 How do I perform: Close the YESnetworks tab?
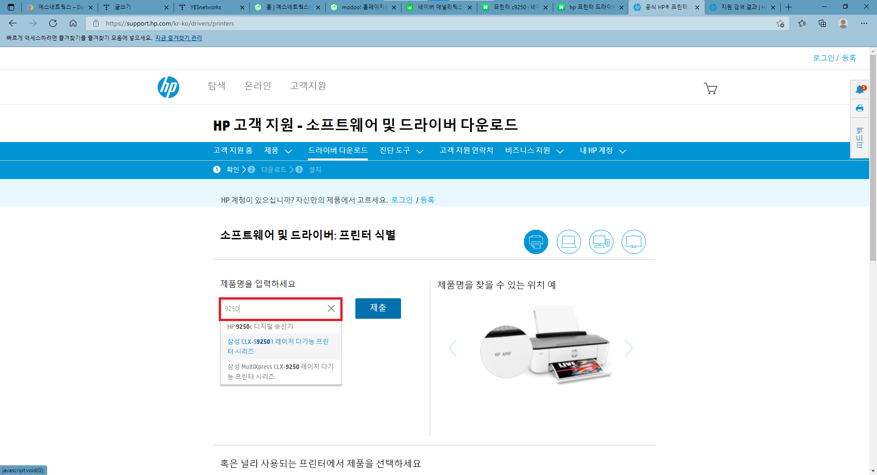tap(242, 7)
